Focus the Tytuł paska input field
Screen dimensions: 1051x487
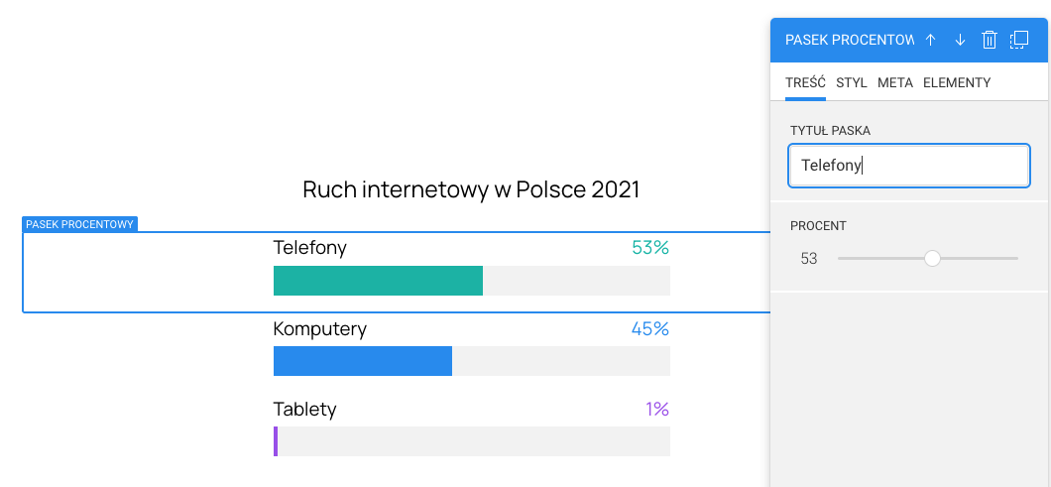(908, 166)
